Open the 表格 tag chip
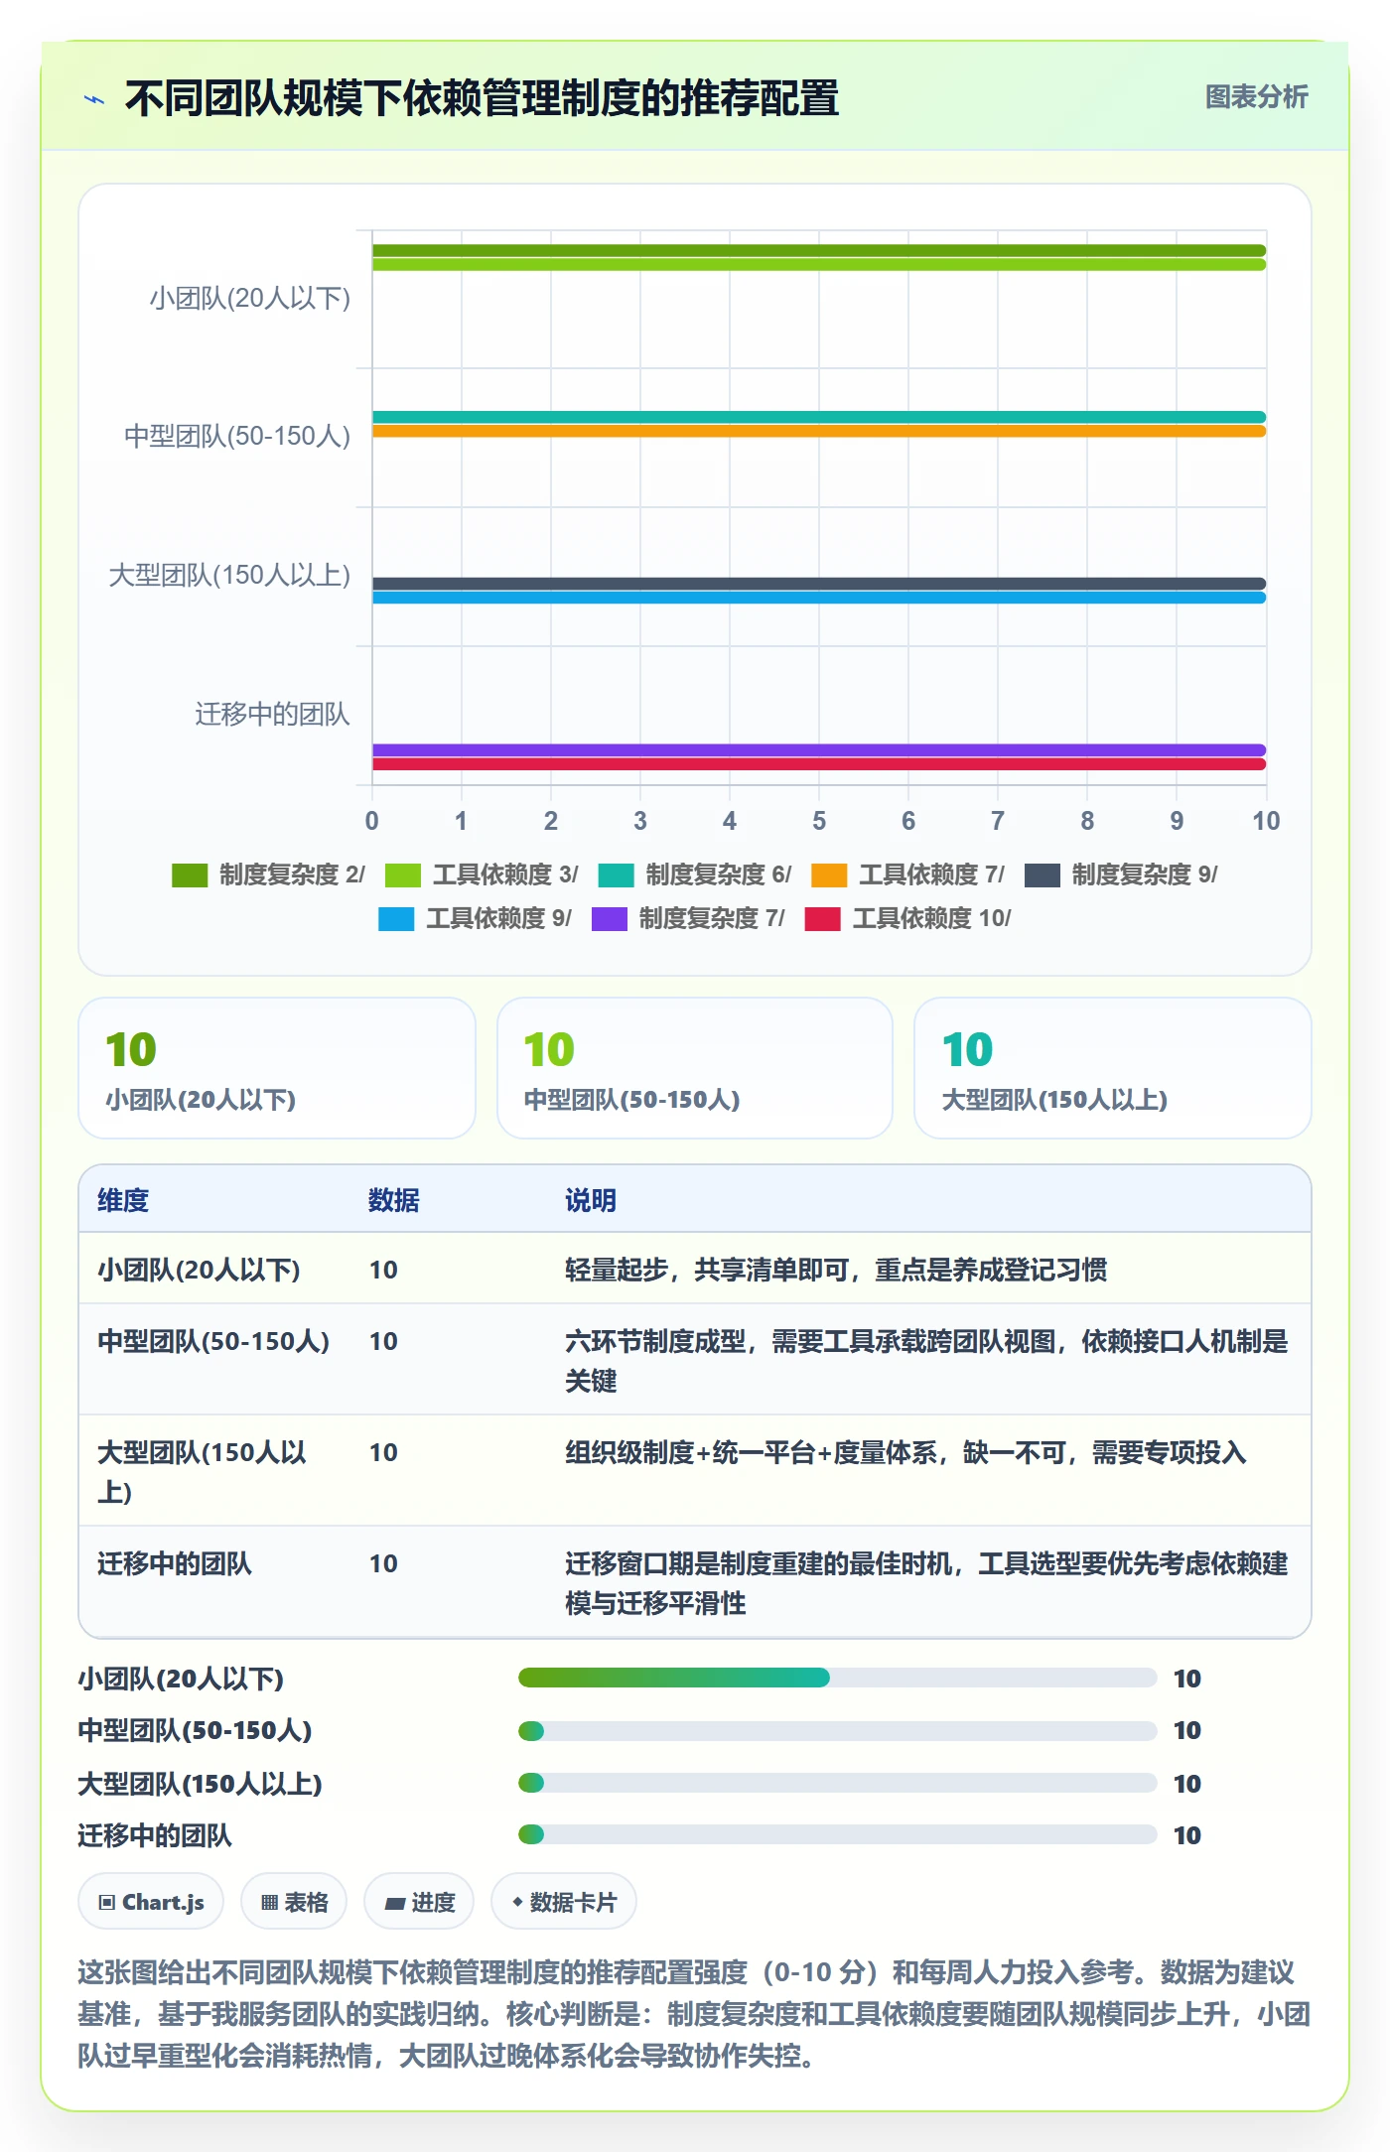 [294, 1902]
